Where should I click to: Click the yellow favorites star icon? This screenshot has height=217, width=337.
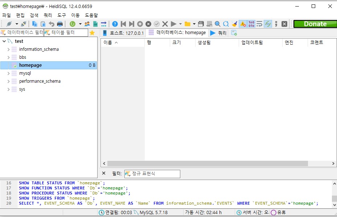(92, 33)
